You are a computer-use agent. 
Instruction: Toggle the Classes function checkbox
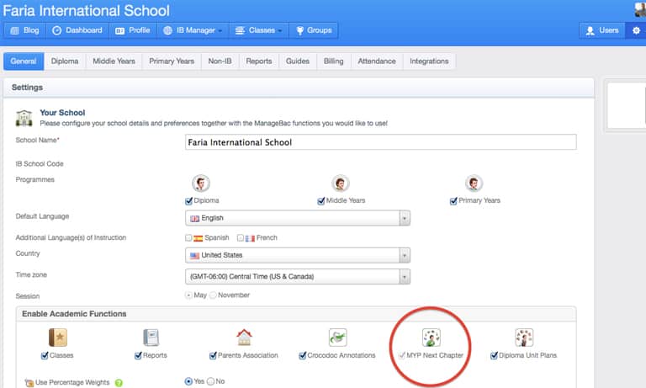click(x=45, y=355)
